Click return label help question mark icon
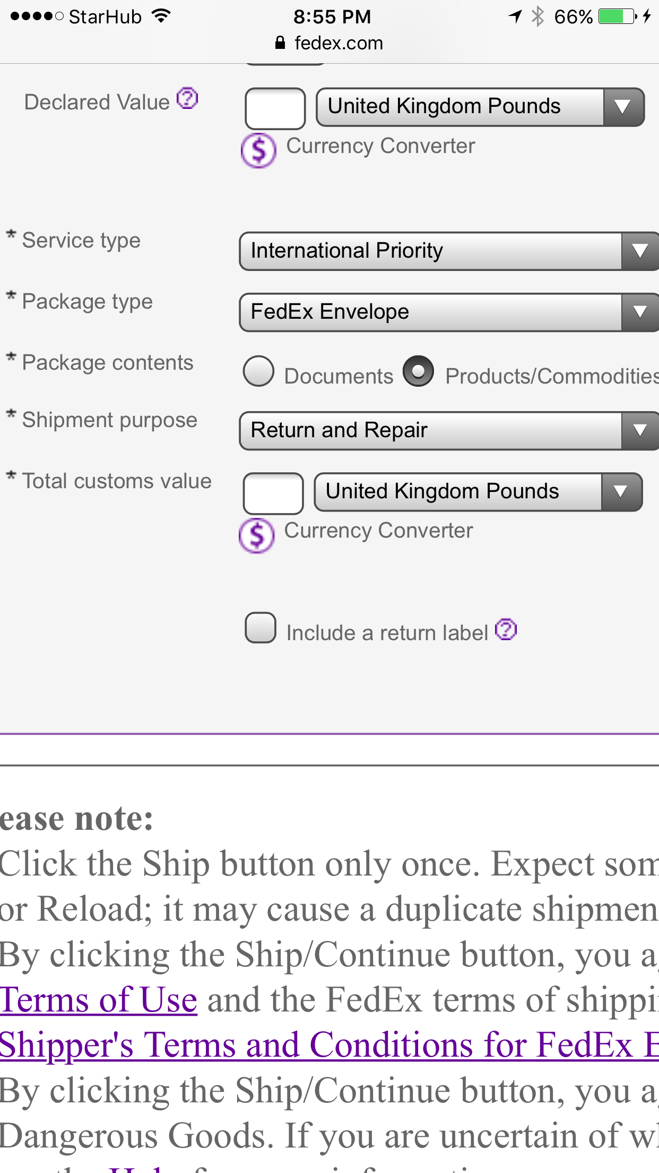659x1173 pixels. (x=506, y=630)
